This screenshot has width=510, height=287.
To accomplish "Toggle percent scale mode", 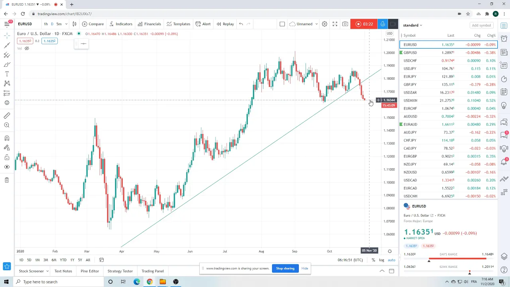I will pyautogui.click(x=373, y=260).
